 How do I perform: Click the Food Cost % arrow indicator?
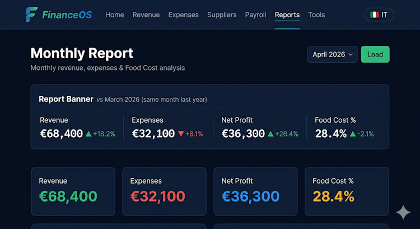(x=353, y=134)
